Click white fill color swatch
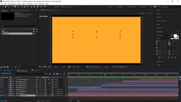This screenshot has width=181, height=102. pos(175,36)
